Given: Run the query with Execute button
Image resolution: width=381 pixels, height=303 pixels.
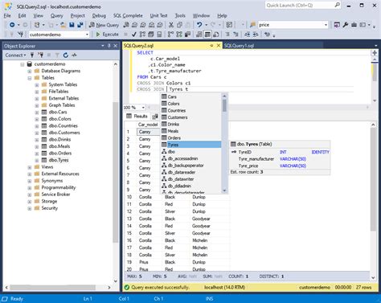Looking at the screenshot, I should tap(107, 35).
